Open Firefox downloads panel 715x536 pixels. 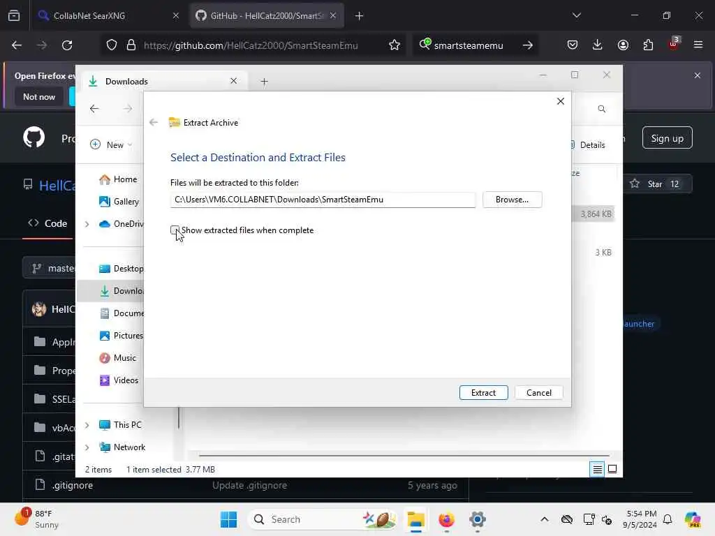tap(598, 45)
